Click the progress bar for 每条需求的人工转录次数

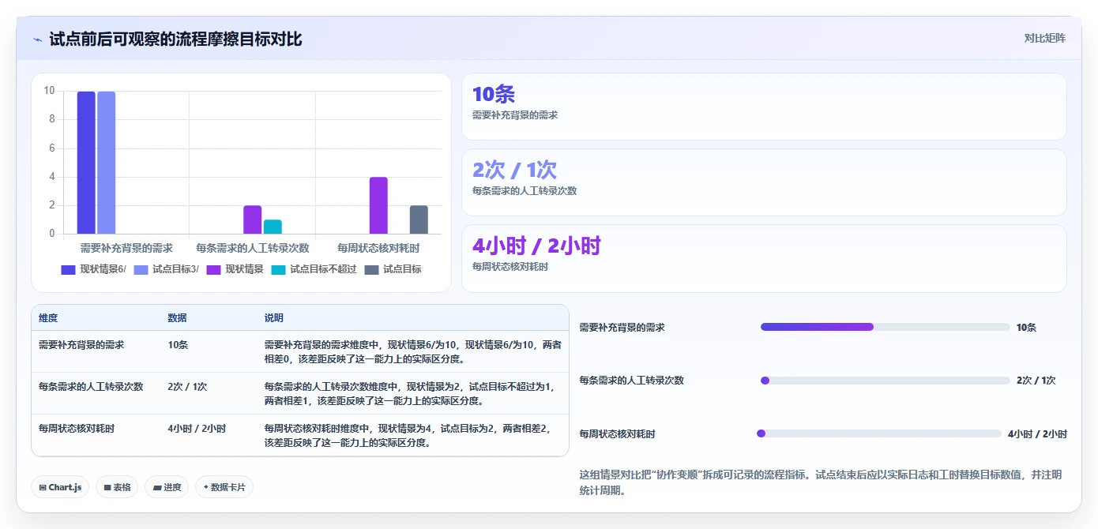[x=885, y=381]
